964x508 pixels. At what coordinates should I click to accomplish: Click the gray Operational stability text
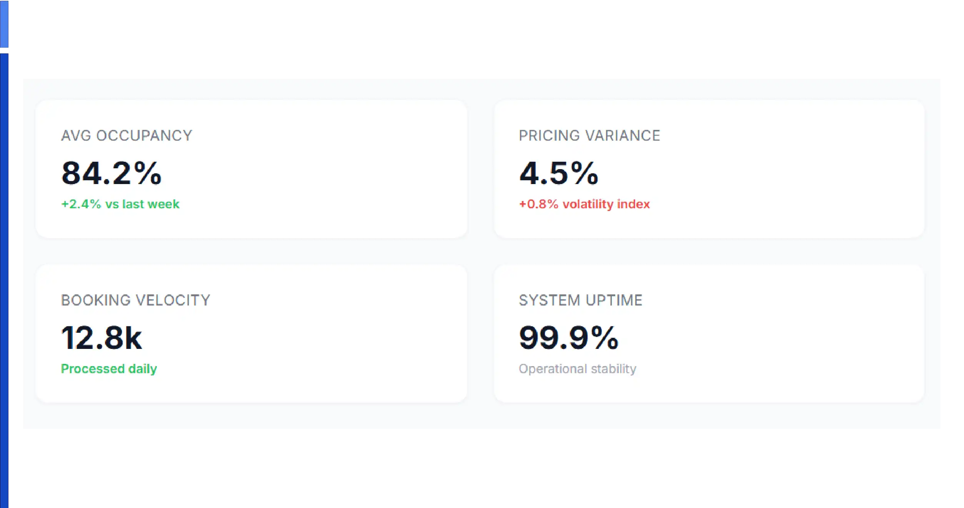[578, 369]
